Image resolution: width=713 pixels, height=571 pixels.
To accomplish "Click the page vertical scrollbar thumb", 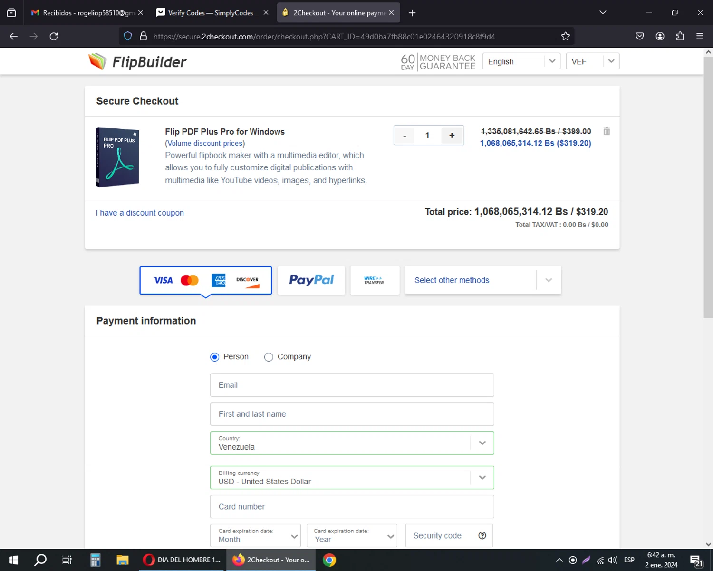I will [x=708, y=187].
